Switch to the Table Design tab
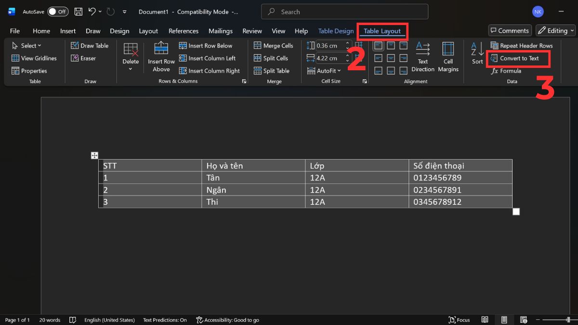This screenshot has height=325, width=578. coord(336,31)
